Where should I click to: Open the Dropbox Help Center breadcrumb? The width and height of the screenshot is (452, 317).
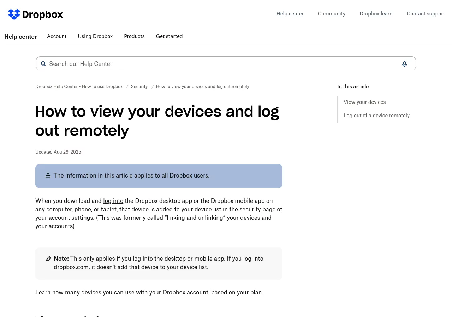click(x=79, y=87)
